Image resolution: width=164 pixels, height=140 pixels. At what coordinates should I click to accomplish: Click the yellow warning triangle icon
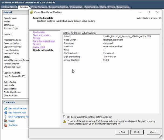[65, 121]
